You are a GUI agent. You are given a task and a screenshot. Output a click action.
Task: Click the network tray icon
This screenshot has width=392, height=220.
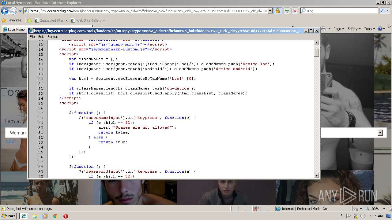[356, 216]
